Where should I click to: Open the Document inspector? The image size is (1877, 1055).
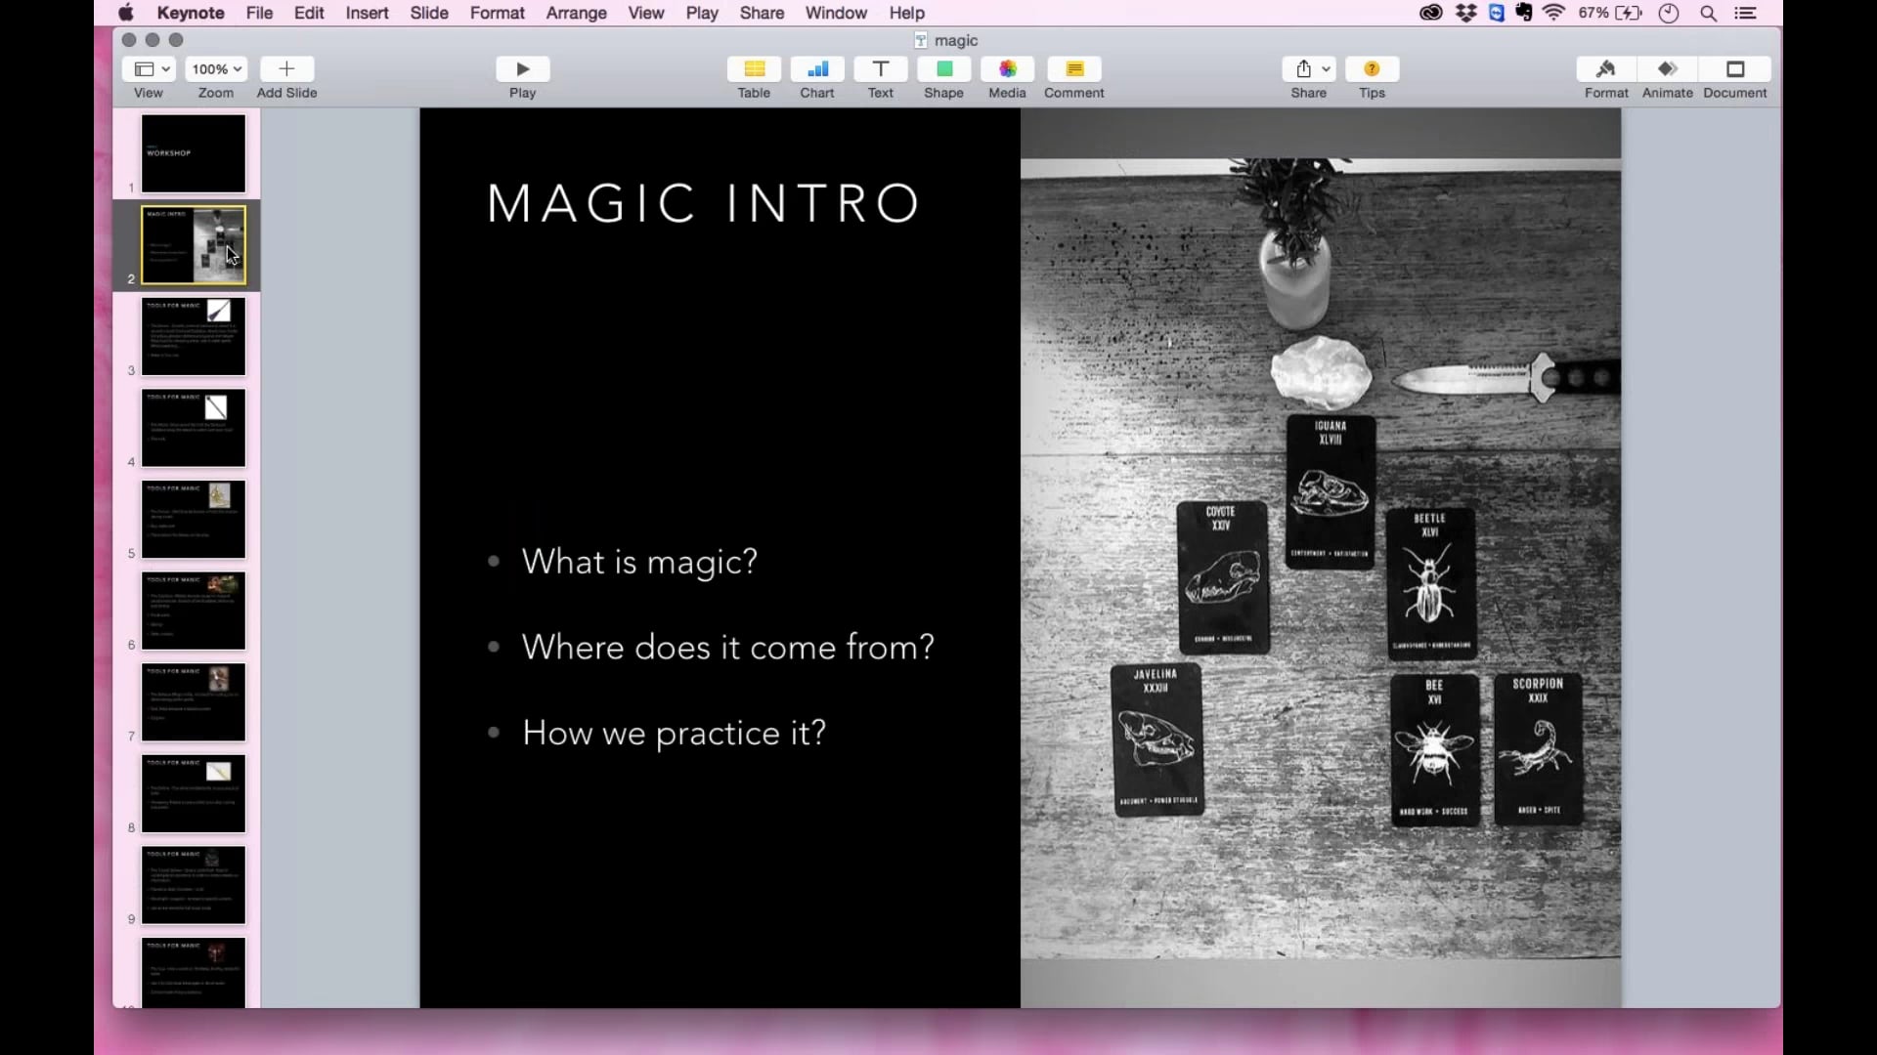pyautogui.click(x=1735, y=69)
